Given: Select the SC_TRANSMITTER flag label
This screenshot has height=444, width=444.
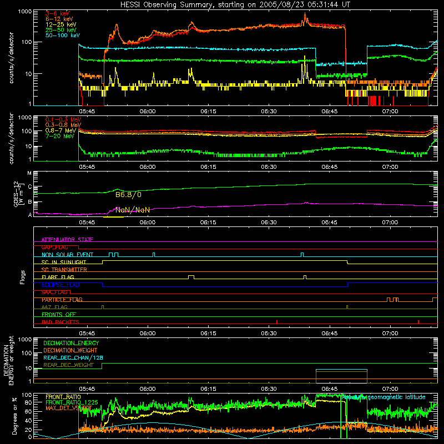Looking at the screenshot, I should 64,270.
